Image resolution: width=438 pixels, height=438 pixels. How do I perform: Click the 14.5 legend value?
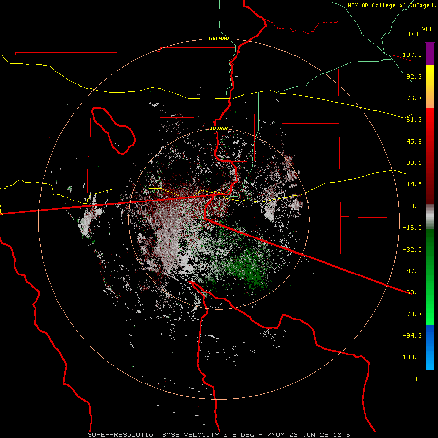click(414, 184)
